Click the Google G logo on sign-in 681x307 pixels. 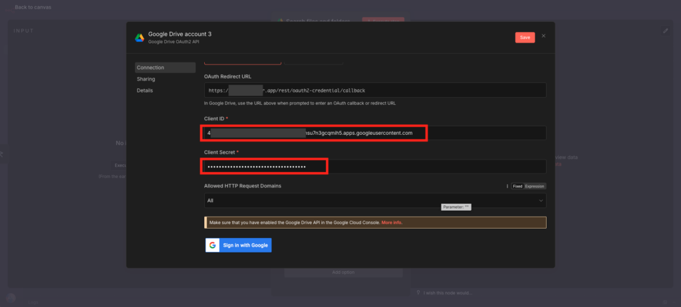tap(213, 245)
